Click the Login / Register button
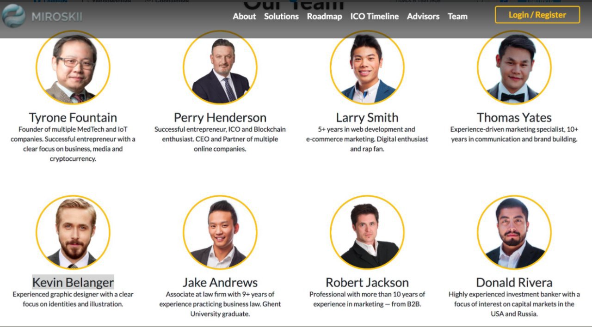Image resolution: width=592 pixels, height=327 pixels. [537, 15]
